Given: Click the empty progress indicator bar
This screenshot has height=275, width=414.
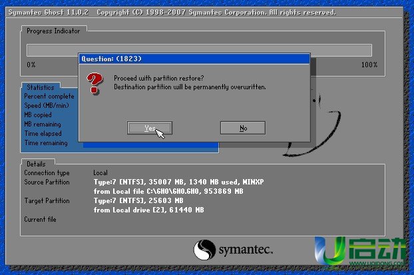Looking at the screenshot, I should tap(199, 50).
